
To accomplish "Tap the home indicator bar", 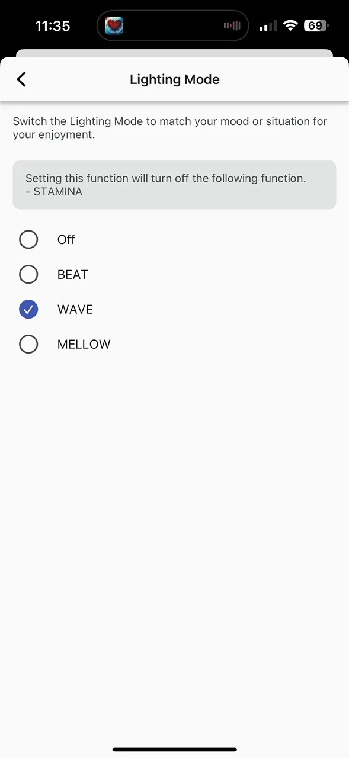I will [174, 750].
